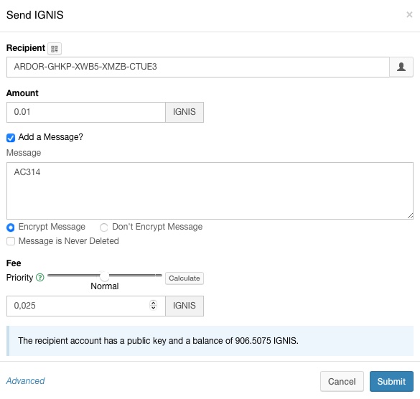Select Don't Encrypt Message radio option
The width and height of the screenshot is (420, 399).
pyautogui.click(x=103, y=227)
